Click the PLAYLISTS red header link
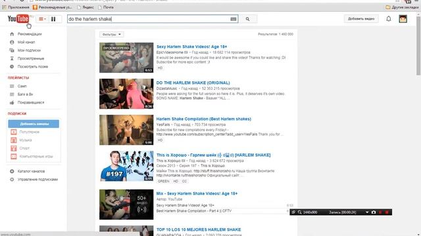 [18, 77]
